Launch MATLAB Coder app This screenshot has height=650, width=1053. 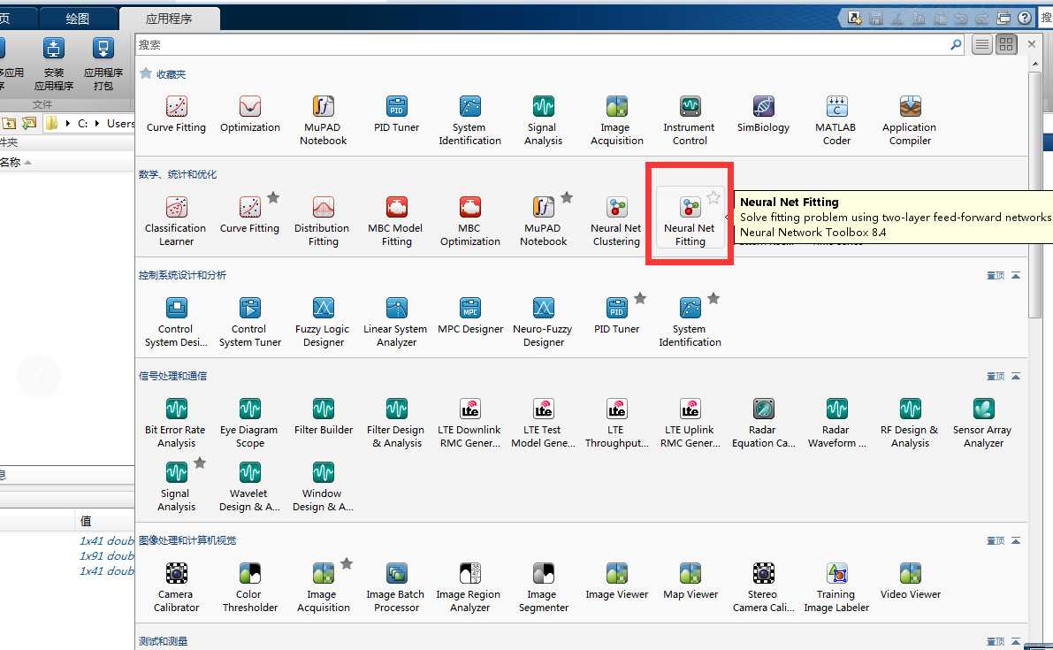(x=836, y=121)
